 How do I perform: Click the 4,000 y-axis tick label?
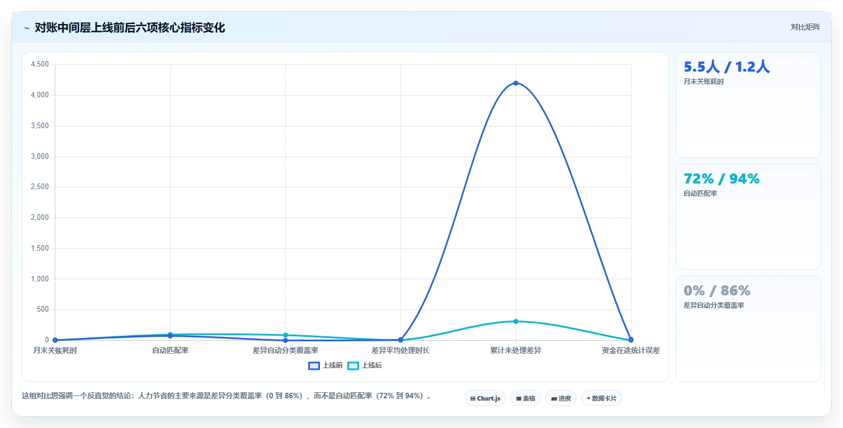coord(39,95)
